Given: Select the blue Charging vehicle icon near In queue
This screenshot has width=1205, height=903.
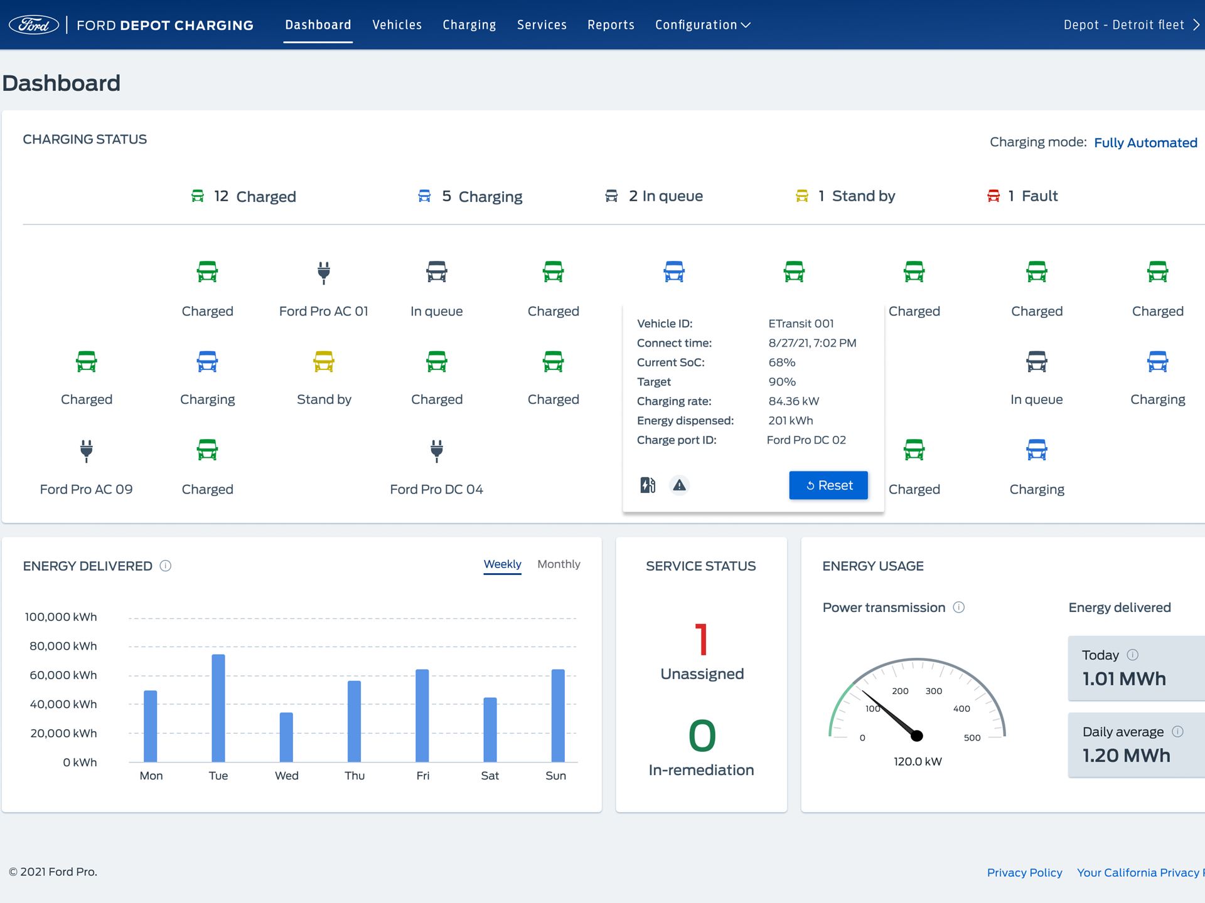Looking at the screenshot, I should (x=1158, y=361).
